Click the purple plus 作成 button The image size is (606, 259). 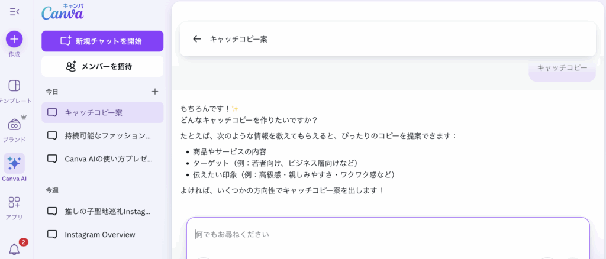click(14, 39)
